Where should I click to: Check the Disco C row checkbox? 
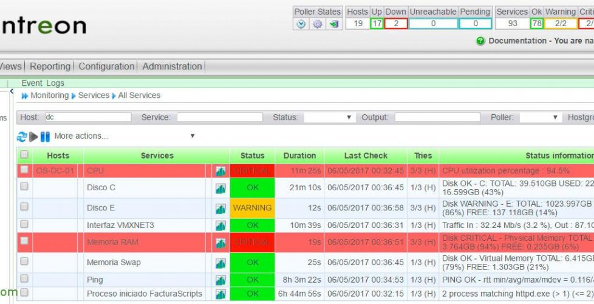(x=24, y=186)
